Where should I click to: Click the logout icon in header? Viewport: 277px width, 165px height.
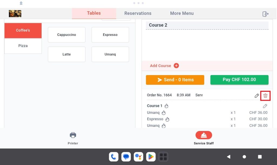[265, 14]
